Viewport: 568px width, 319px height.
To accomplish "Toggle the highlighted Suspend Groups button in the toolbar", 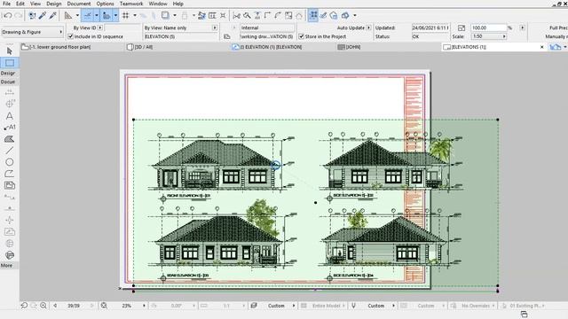I will pyautogui.click(x=313, y=16).
